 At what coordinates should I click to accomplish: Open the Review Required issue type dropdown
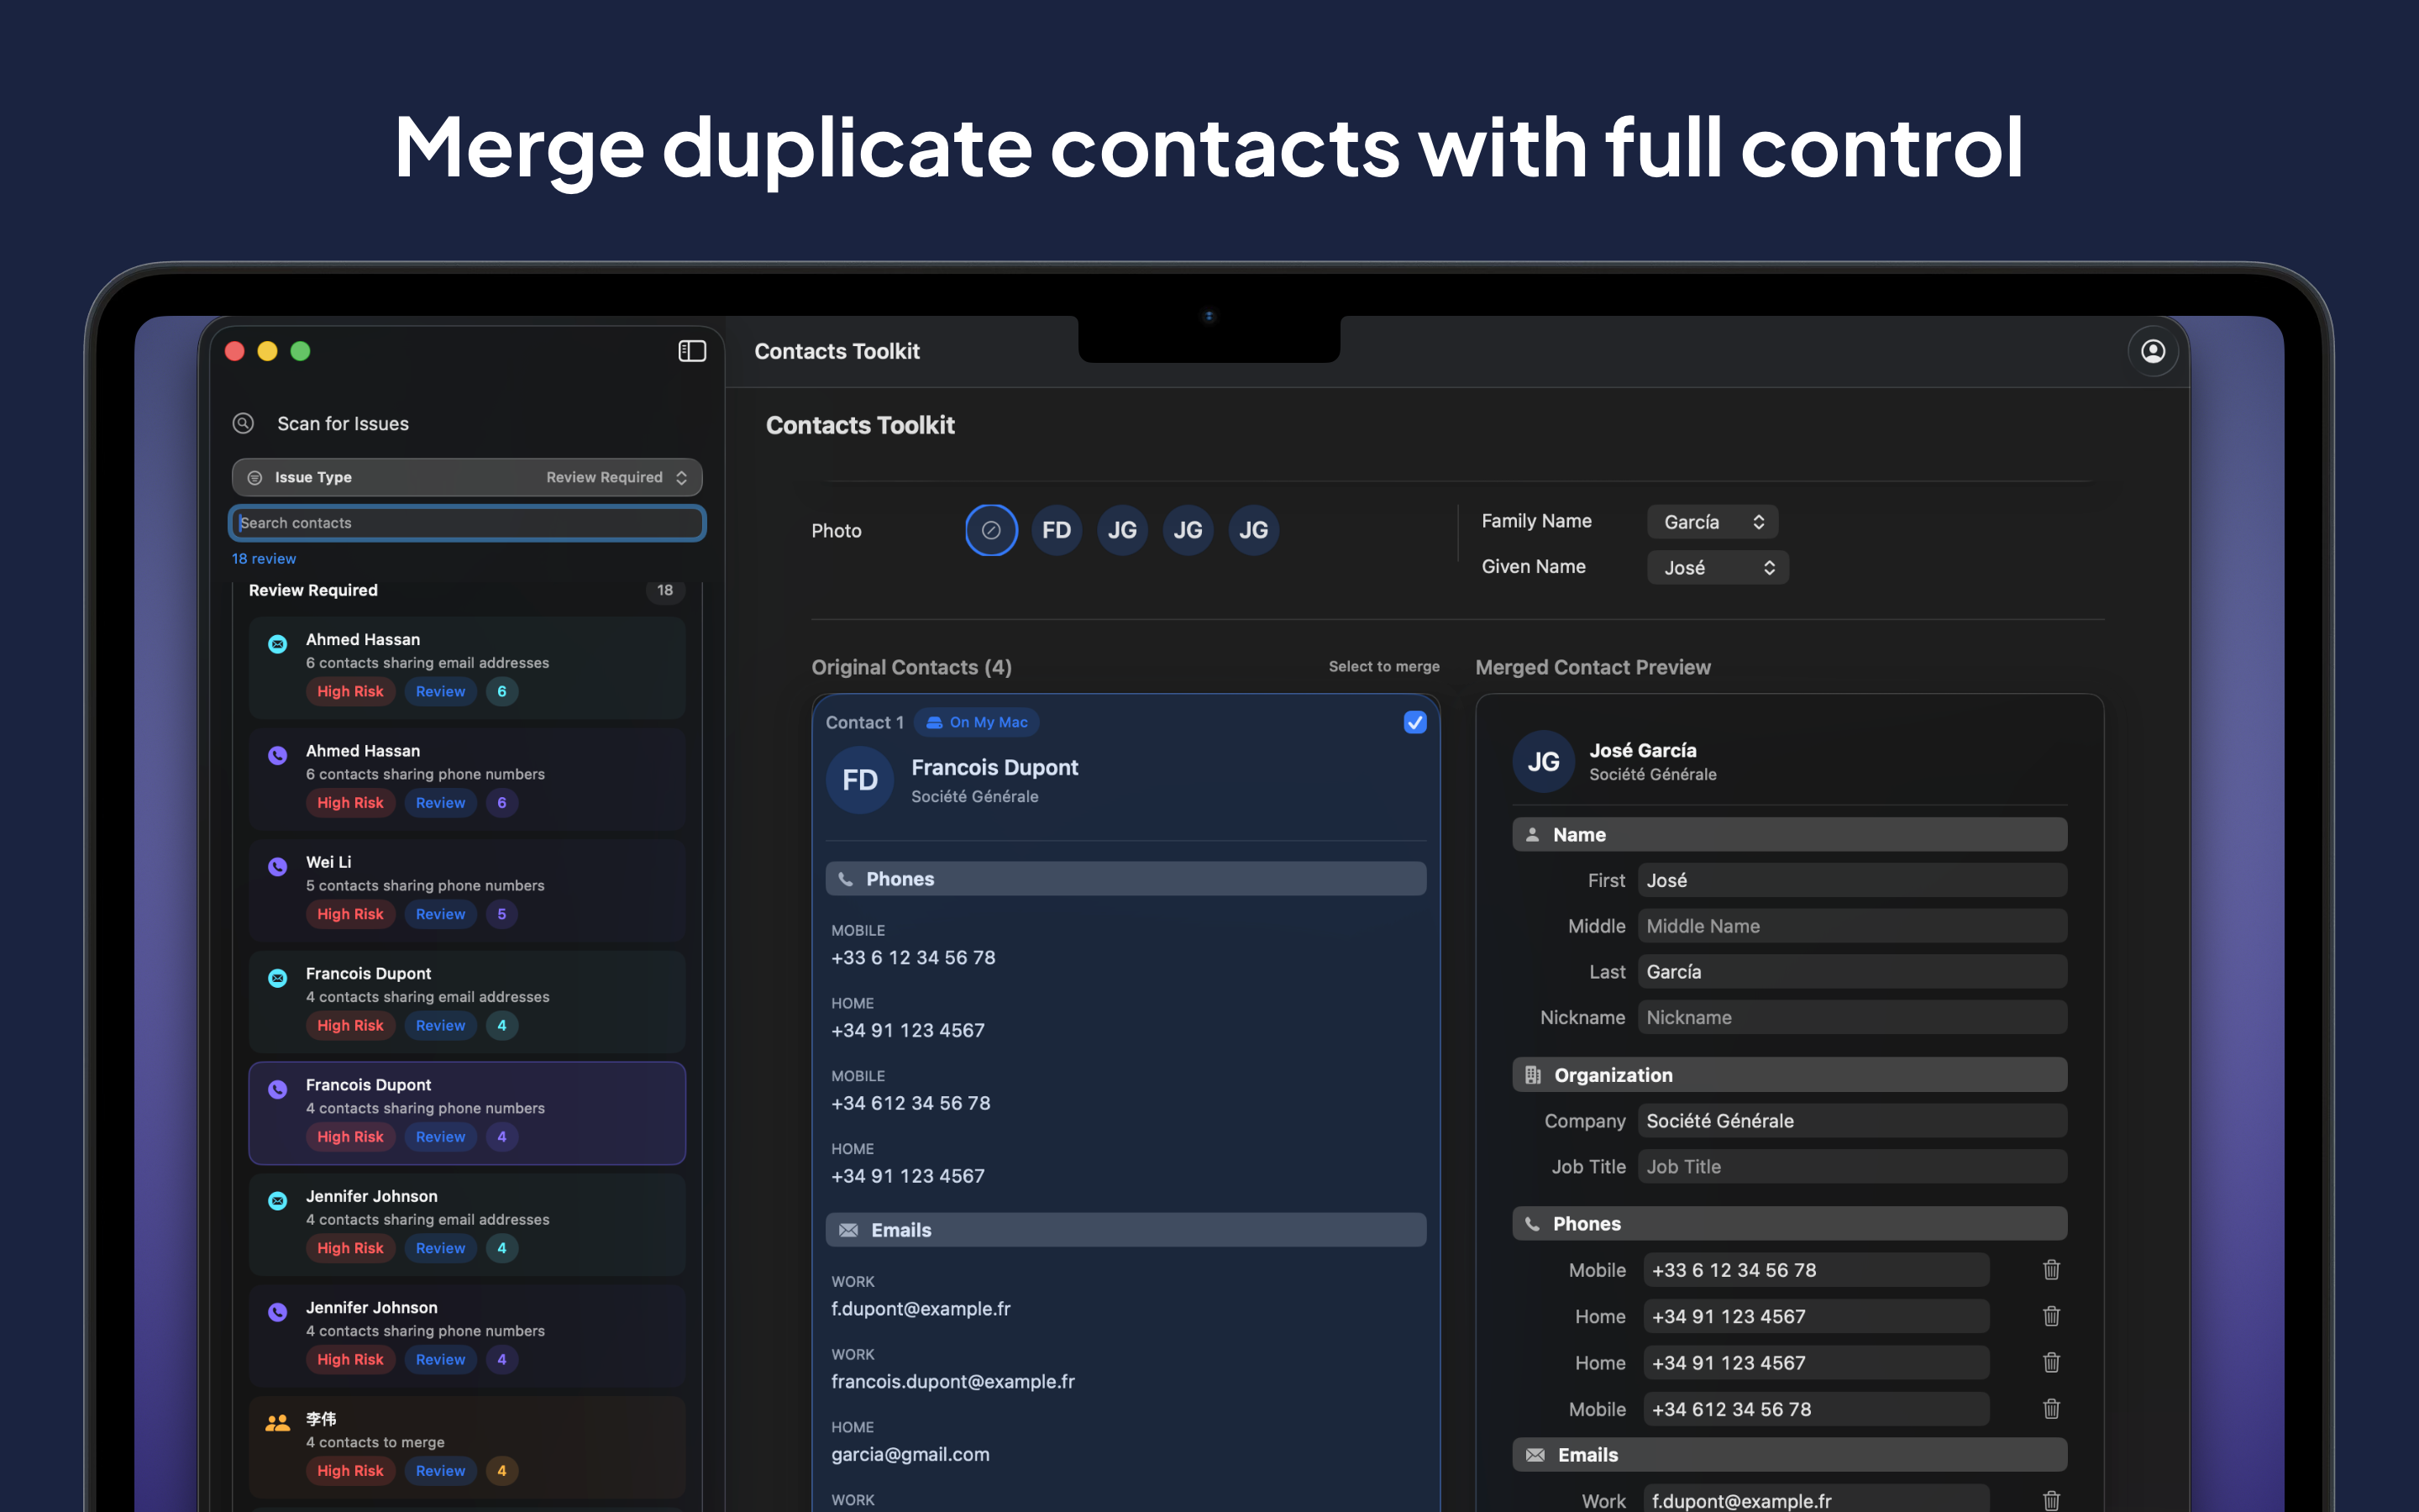tap(613, 477)
